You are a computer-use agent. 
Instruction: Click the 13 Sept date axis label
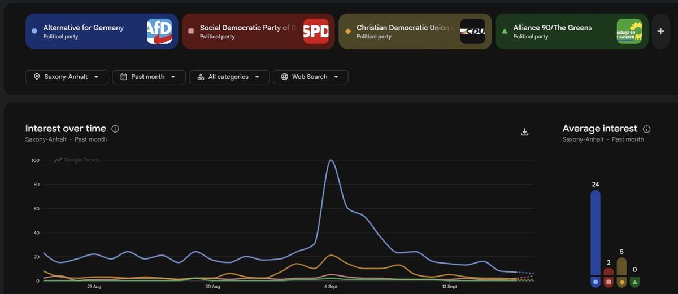coord(449,287)
